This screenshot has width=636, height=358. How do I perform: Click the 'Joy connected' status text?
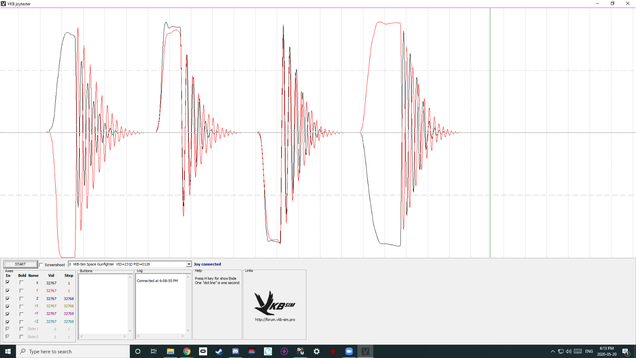point(207,264)
